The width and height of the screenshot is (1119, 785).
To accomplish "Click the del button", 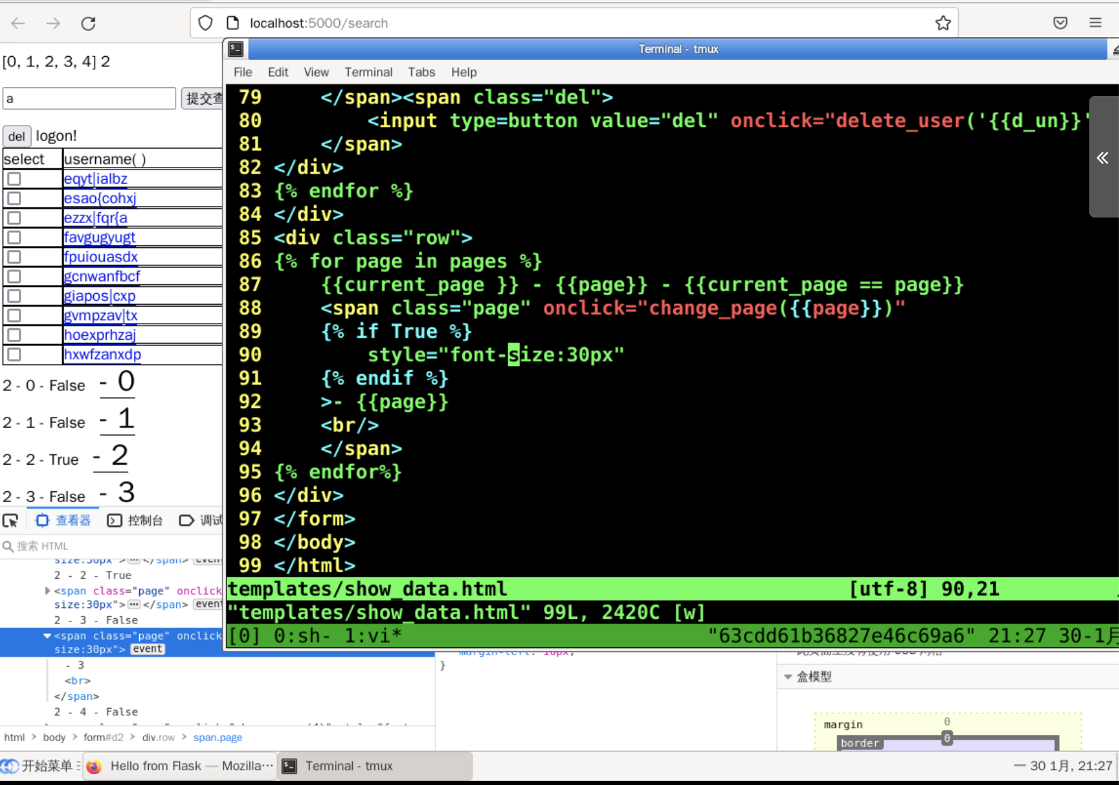I will click(17, 136).
